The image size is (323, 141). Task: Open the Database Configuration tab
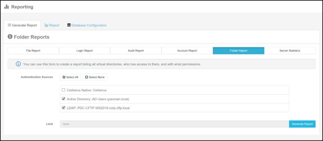(89, 25)
